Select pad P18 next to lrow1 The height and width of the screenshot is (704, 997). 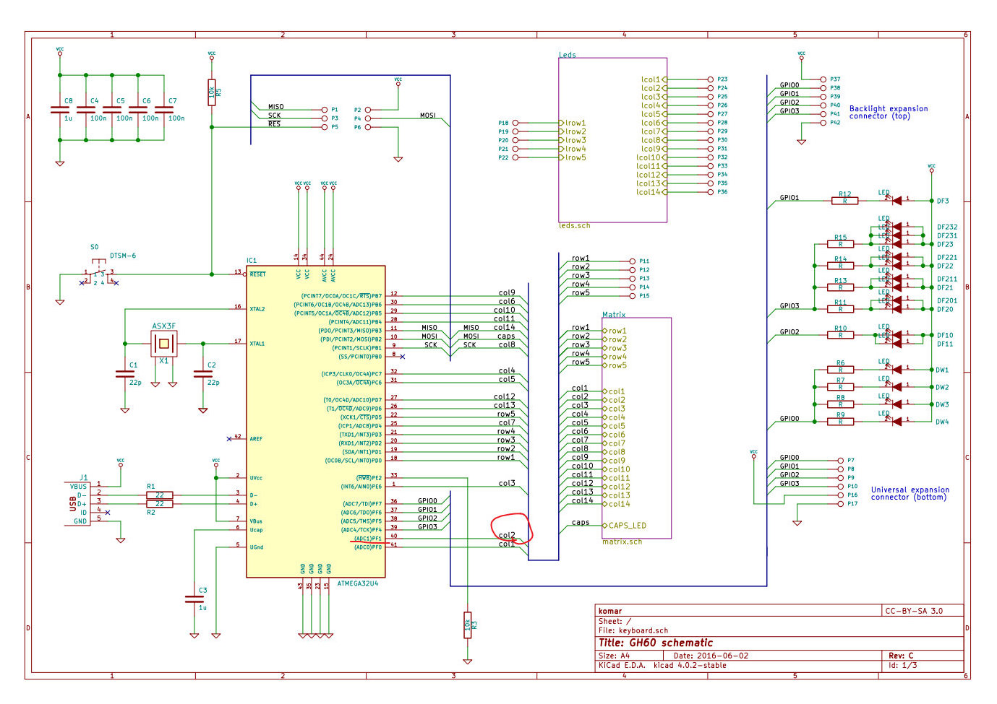pos(515,123)
